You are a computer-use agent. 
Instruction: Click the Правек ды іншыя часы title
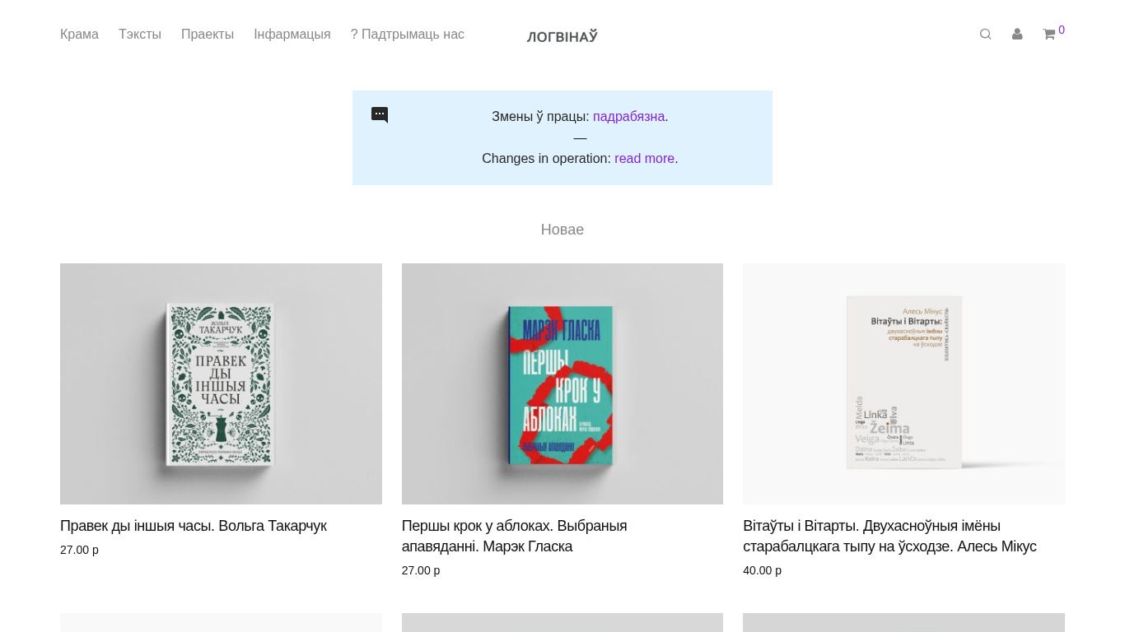[x=194, y=526]
